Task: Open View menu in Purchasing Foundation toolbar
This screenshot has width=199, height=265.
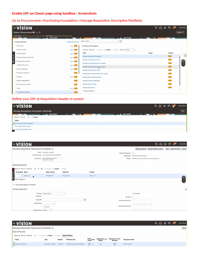Action: pos(85,50)
